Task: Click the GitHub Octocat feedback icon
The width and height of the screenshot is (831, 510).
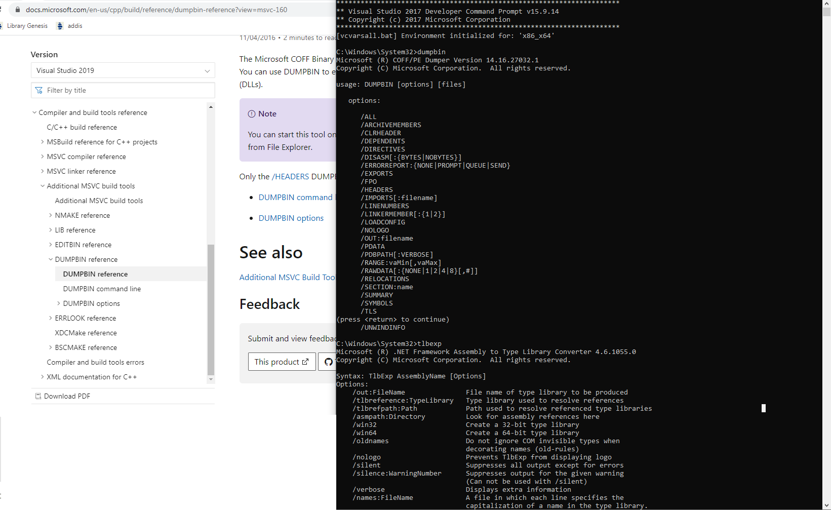Action: (328, 361)
